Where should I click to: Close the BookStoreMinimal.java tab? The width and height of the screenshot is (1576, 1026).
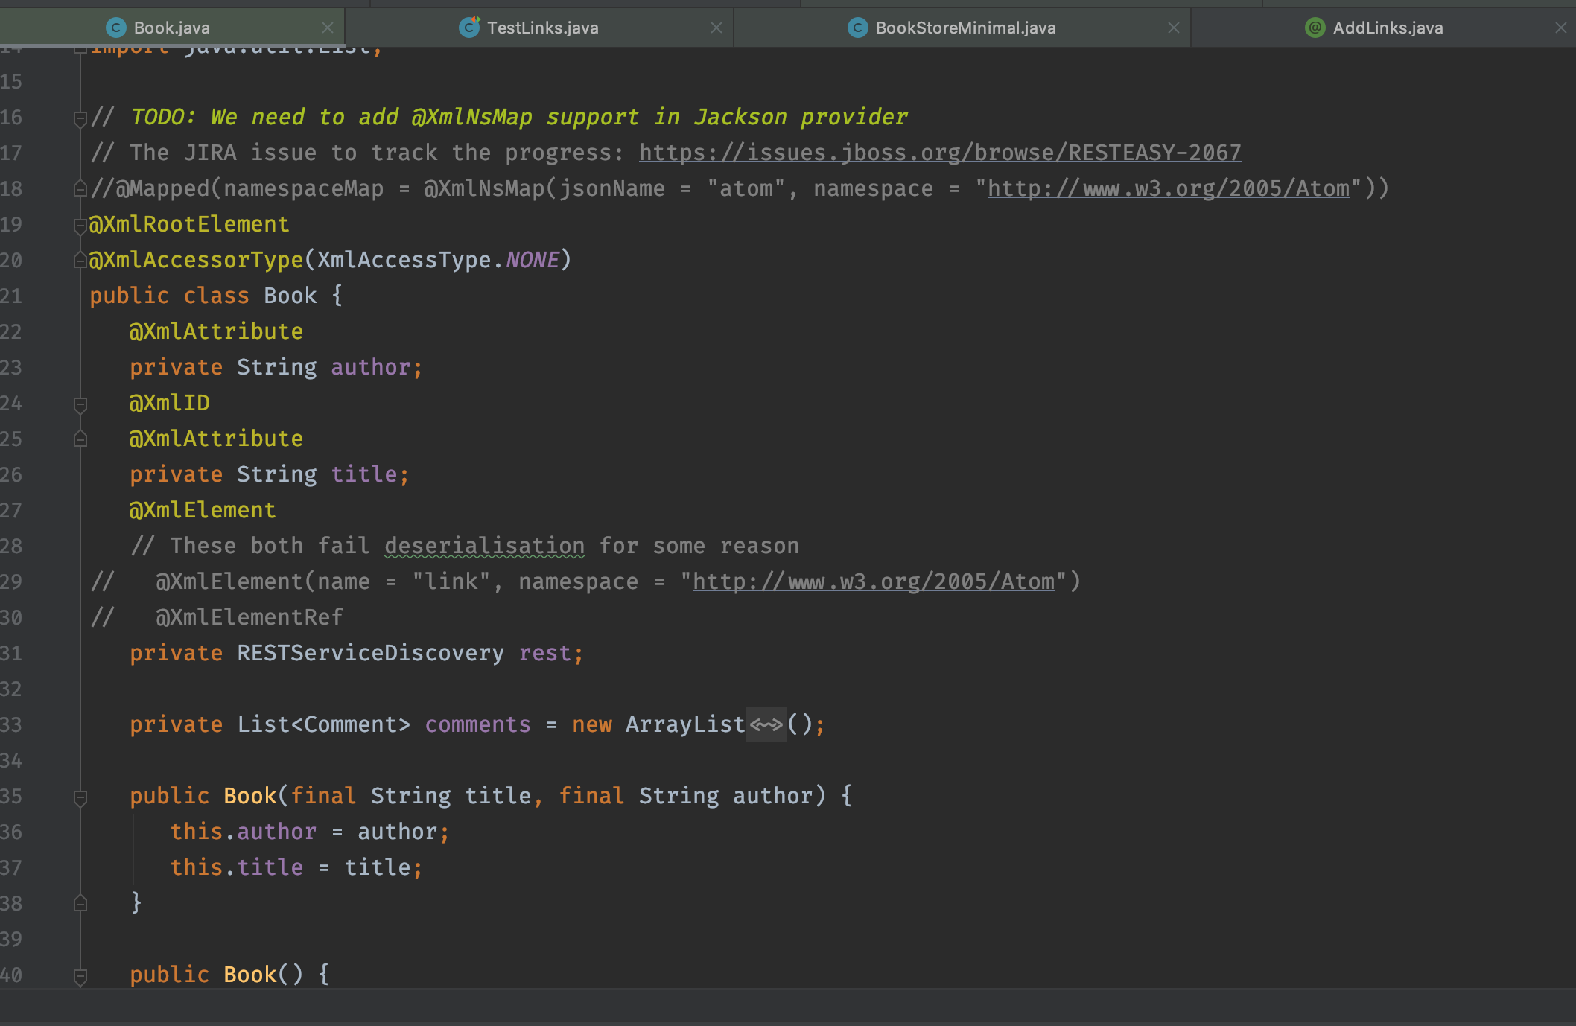pos(1173,28)
